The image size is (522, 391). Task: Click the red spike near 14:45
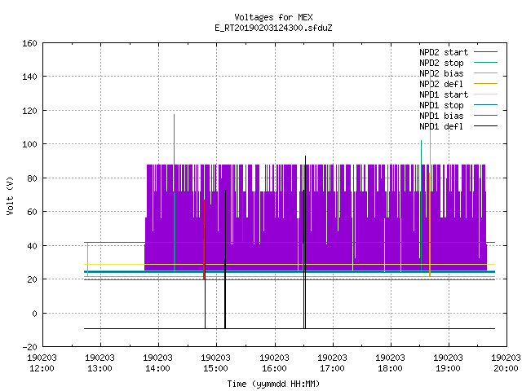click(204, 239)
